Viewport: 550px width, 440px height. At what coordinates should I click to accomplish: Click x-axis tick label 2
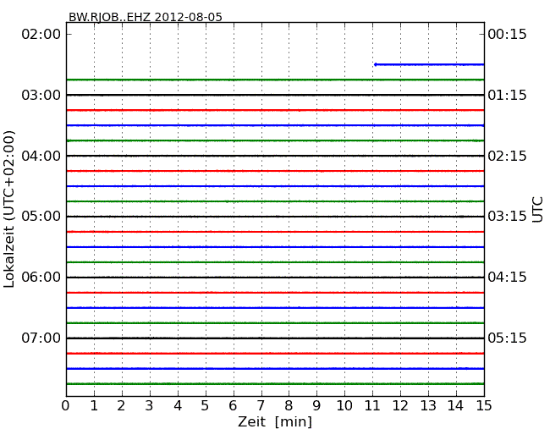click(x=121, y=406)
